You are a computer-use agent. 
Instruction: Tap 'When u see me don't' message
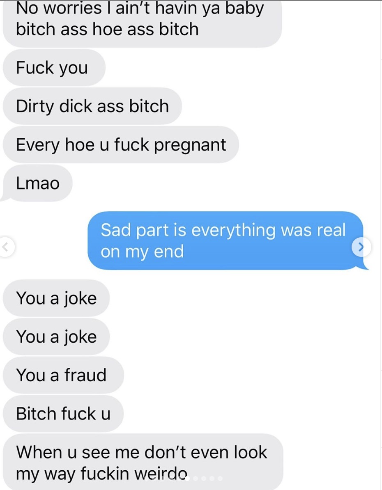coord(143,462)
